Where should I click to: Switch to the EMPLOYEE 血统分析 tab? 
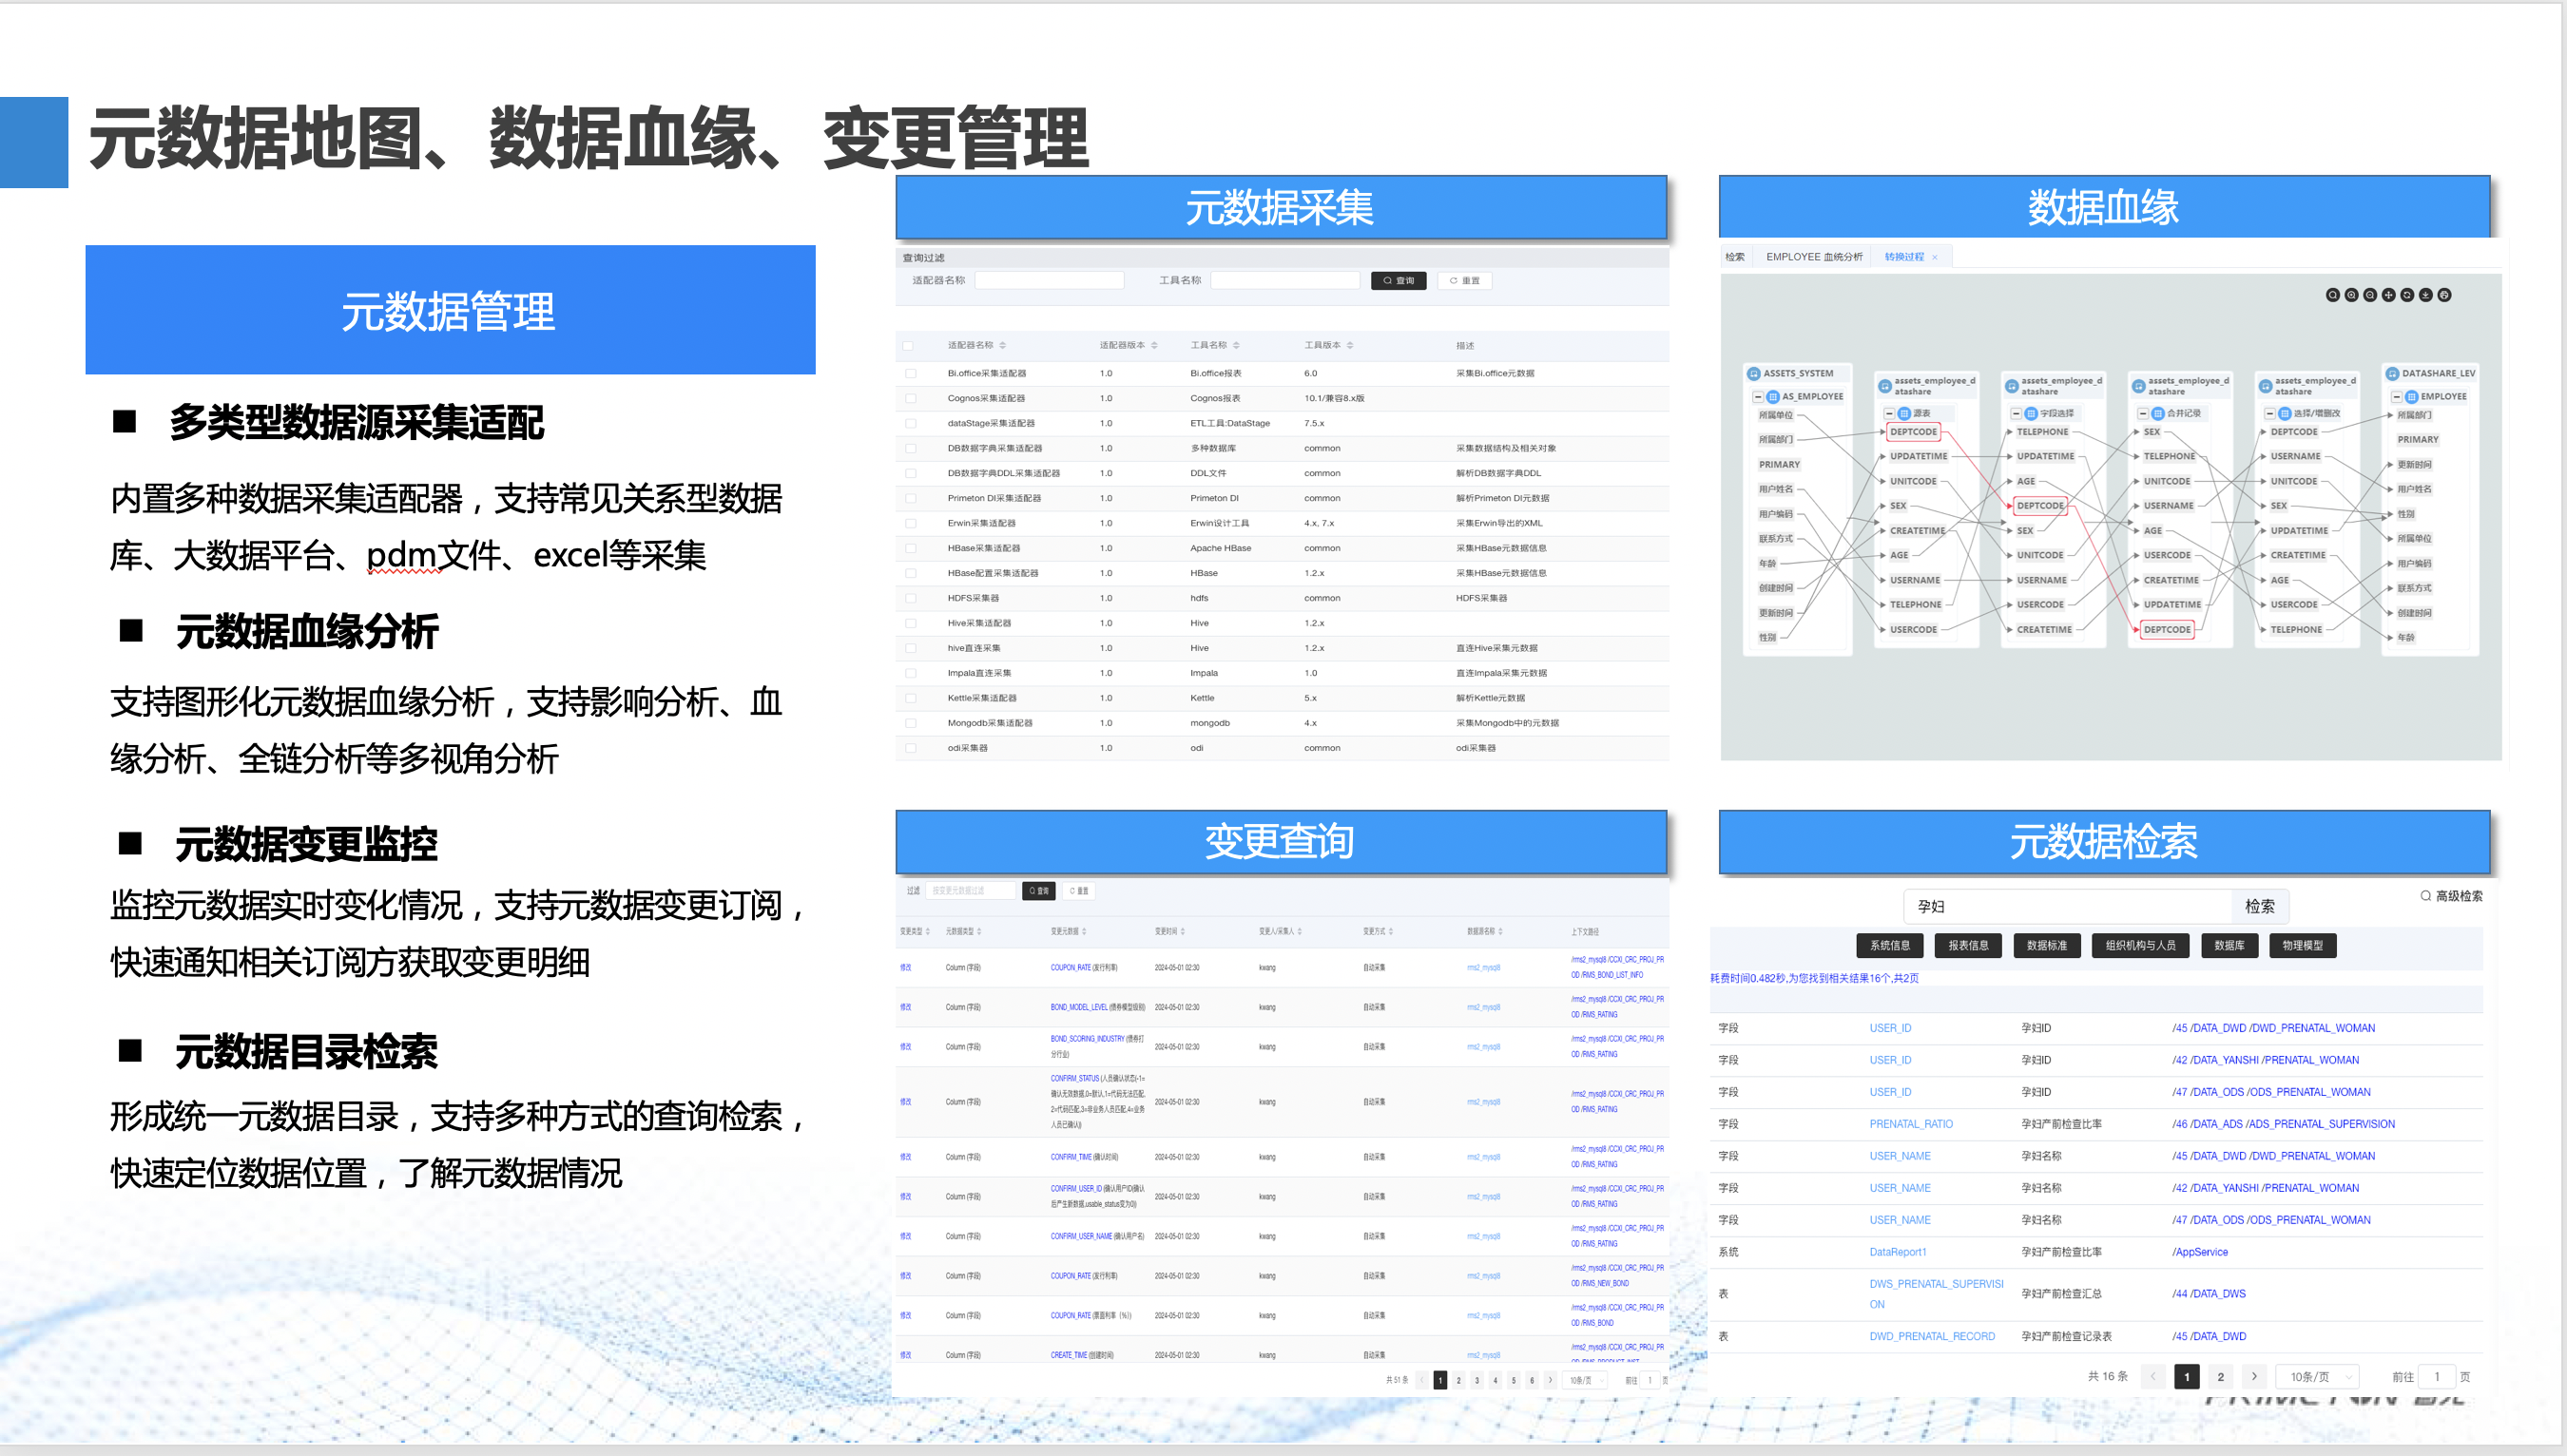1814,257
